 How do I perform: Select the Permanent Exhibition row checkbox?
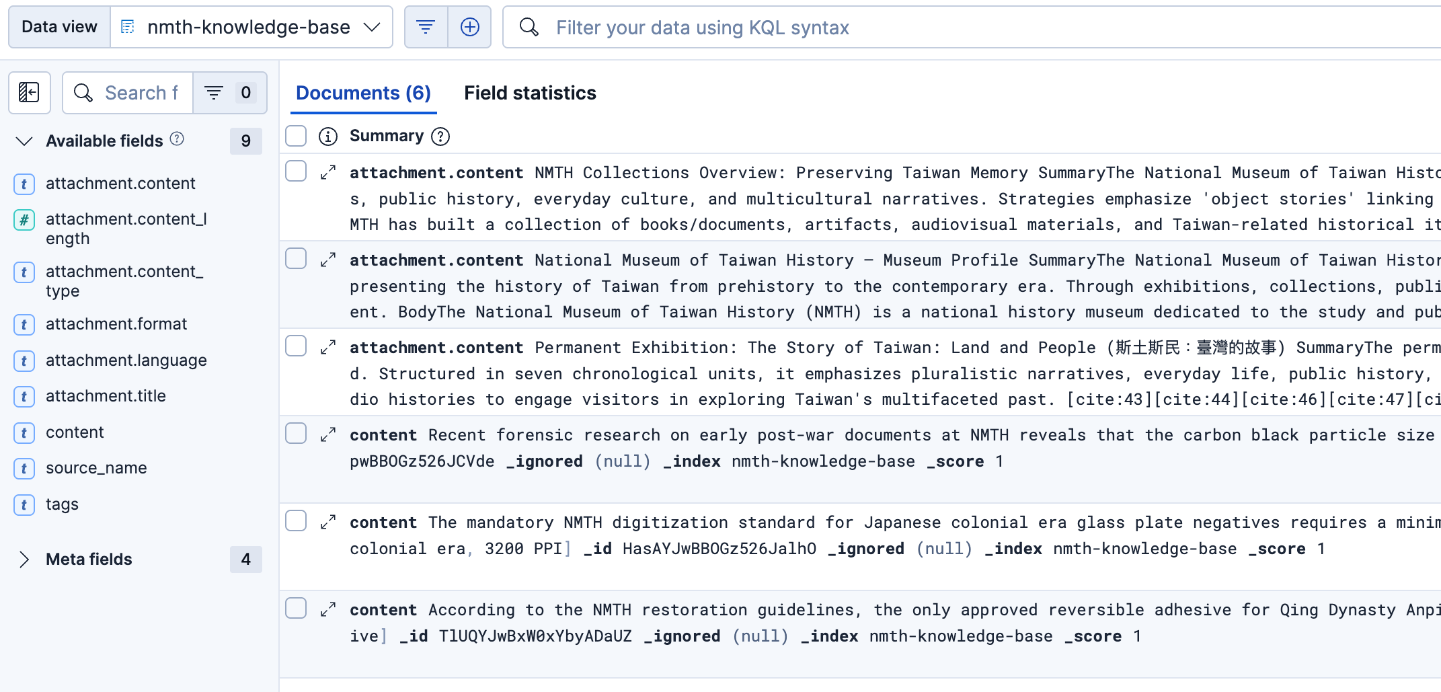[296, 346]
